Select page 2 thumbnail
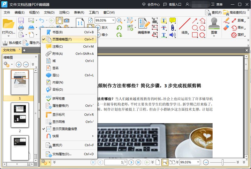 pyautogui.click(x=20, y=115)
